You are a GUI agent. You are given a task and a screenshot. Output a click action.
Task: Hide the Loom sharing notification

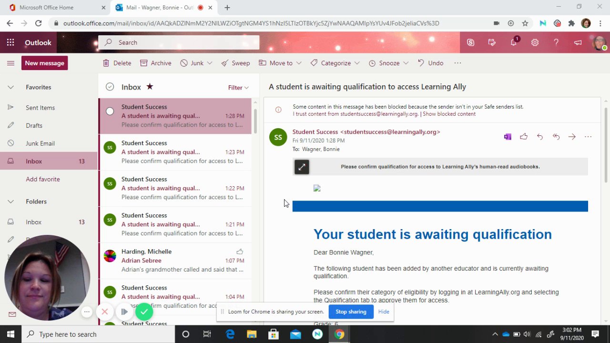[x=384, y=312]
